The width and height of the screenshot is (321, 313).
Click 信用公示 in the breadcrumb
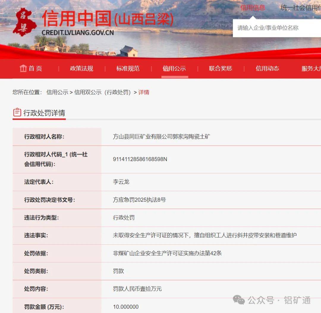click(x=57, y=92)
